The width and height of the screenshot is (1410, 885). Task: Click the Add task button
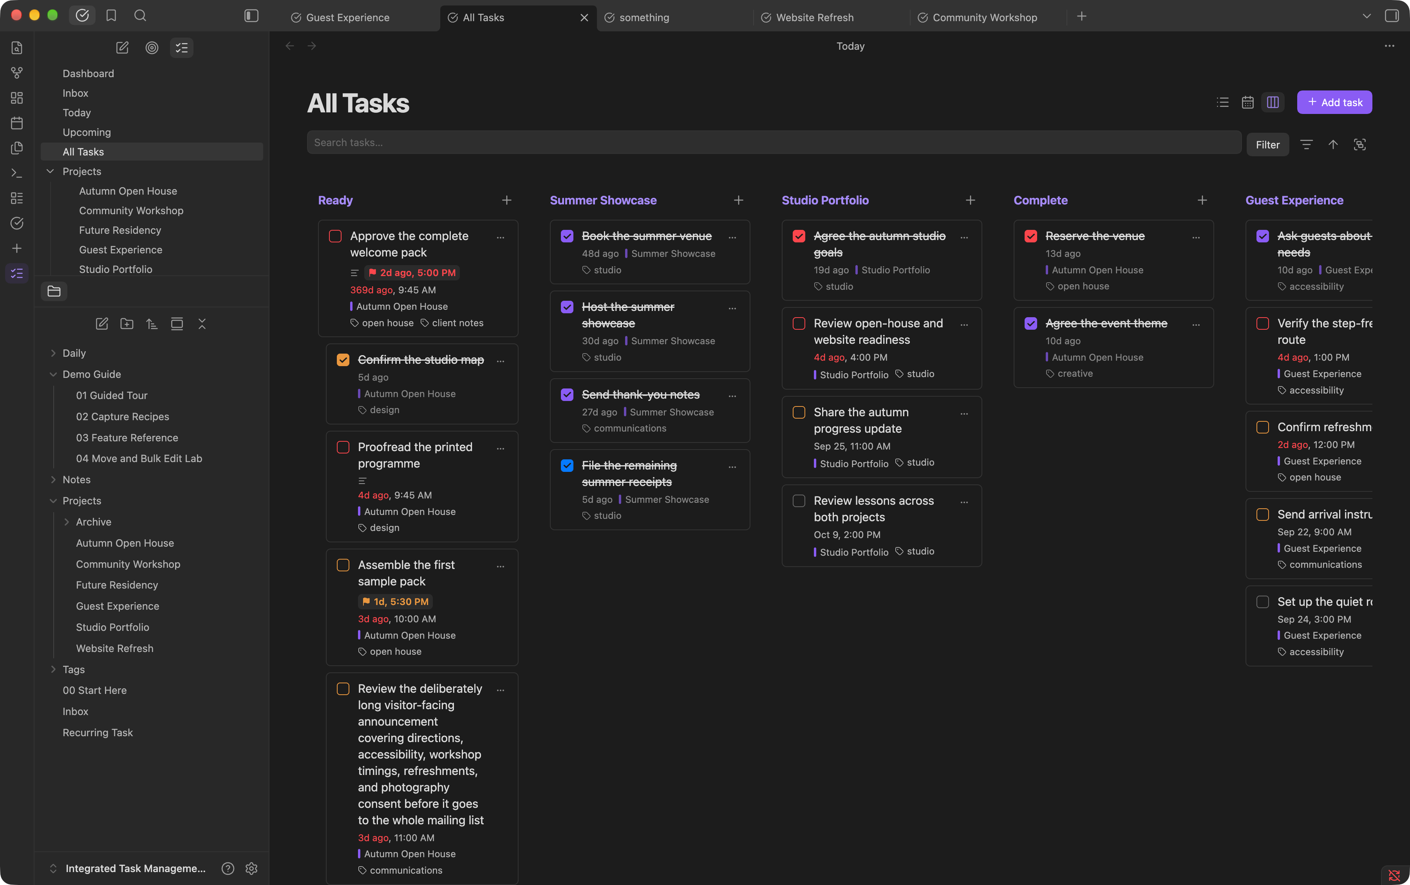tap(1334, 103)
